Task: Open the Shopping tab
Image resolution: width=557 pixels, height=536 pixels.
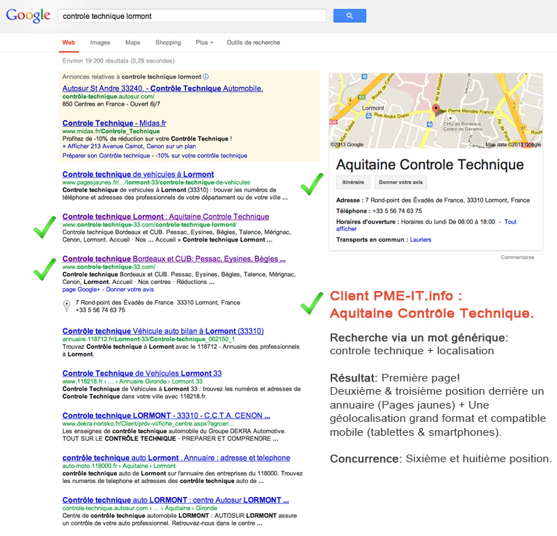Action: [168, 42]
